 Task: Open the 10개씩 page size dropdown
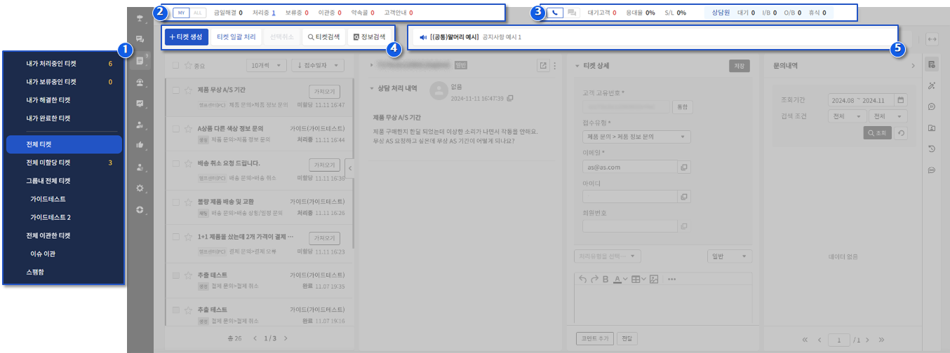coord(267,65)
